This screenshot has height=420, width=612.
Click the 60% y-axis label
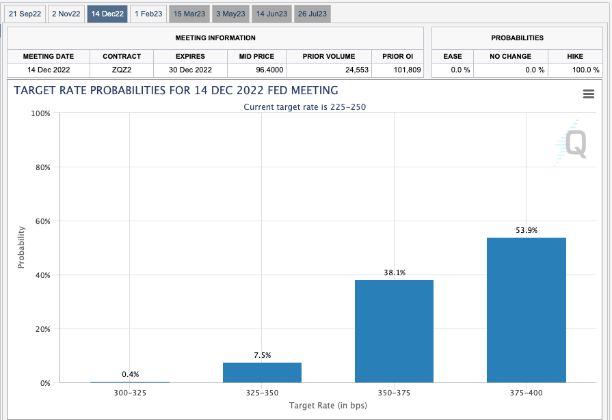[x=42, y=221]
